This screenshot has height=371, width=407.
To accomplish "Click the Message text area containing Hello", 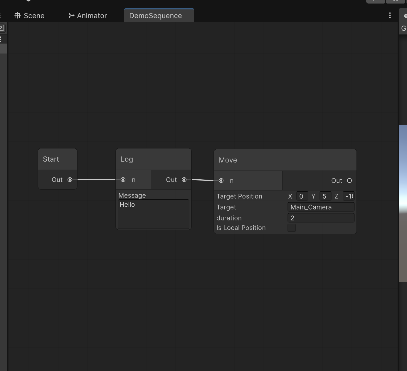I will click(153, 214).
